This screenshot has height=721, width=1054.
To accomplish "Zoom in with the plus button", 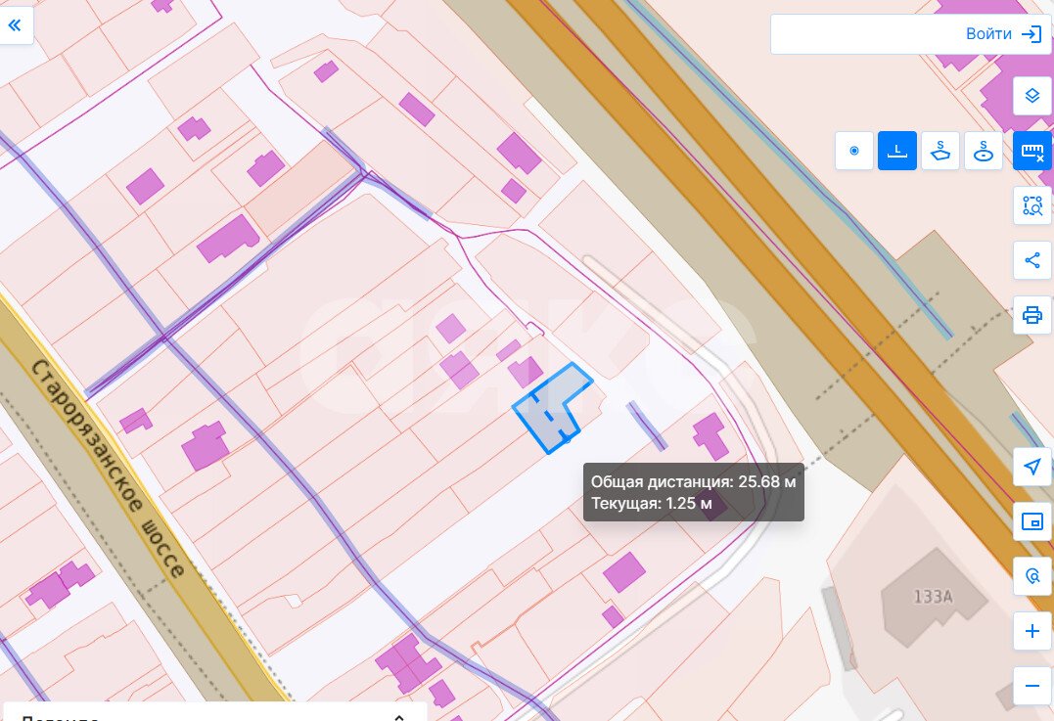I will tap(1032, 631).
